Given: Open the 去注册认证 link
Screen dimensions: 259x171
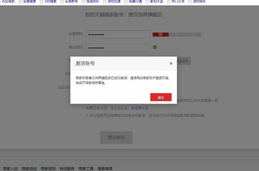Looking at the screenshot, I should pos(140,108).
